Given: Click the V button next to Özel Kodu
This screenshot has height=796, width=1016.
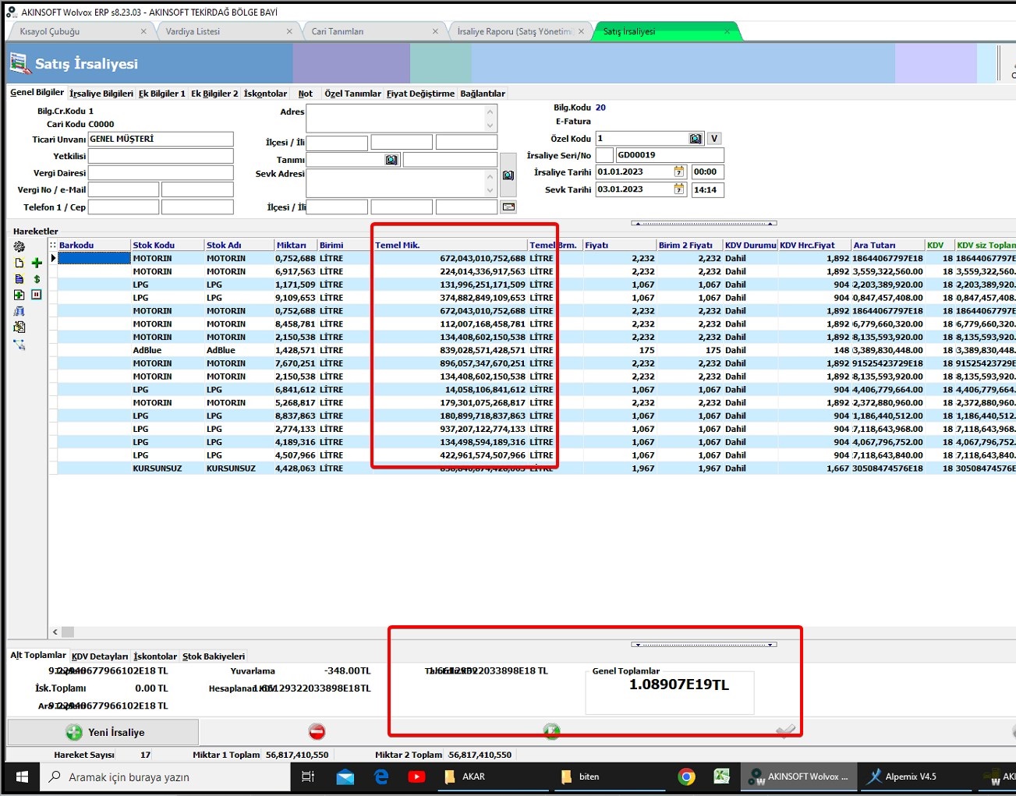Looking at the screenshot, I should pos(714,138).
